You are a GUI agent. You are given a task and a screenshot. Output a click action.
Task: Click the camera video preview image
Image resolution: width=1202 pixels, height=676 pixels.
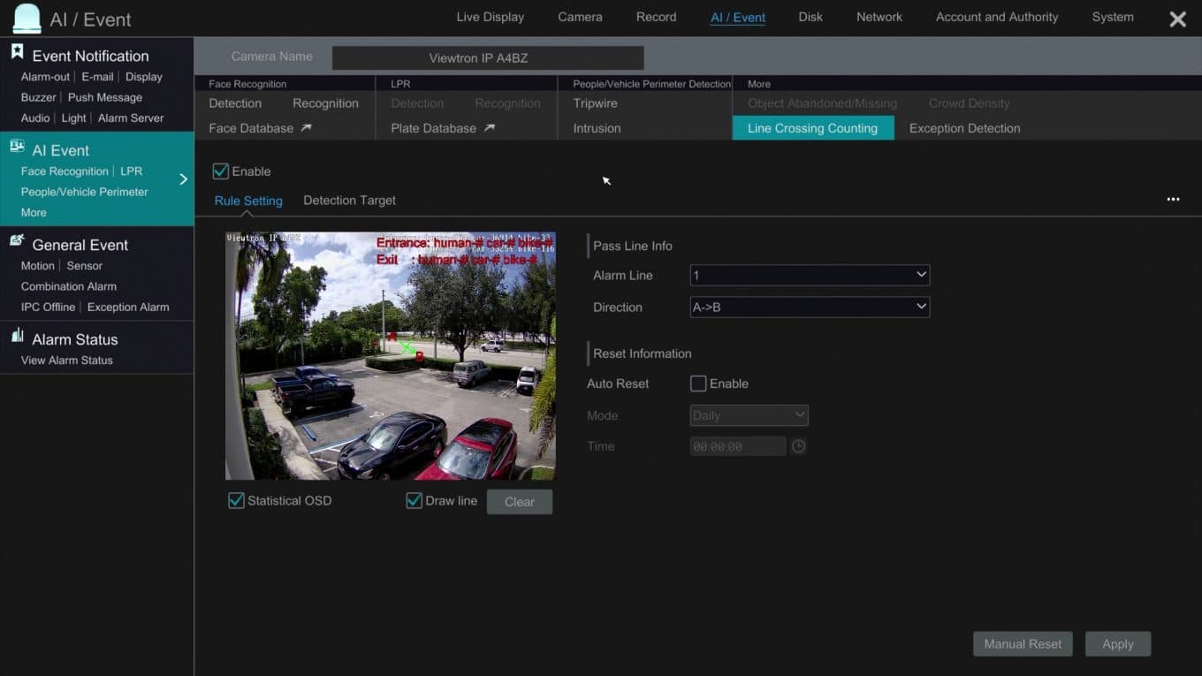click(x=390, y=355)
